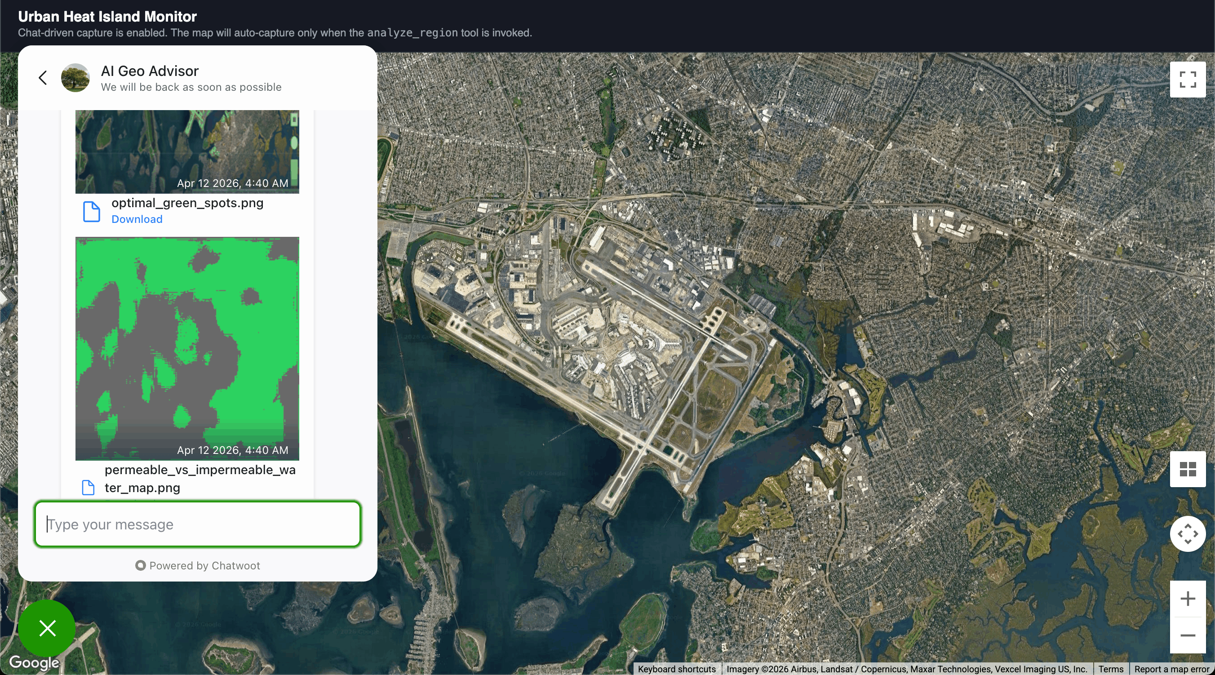This screenshot has width=1215, height=675.
Task: Click the permeable_vs_impermeable_water_map.png filename
Action: (200, 478)
